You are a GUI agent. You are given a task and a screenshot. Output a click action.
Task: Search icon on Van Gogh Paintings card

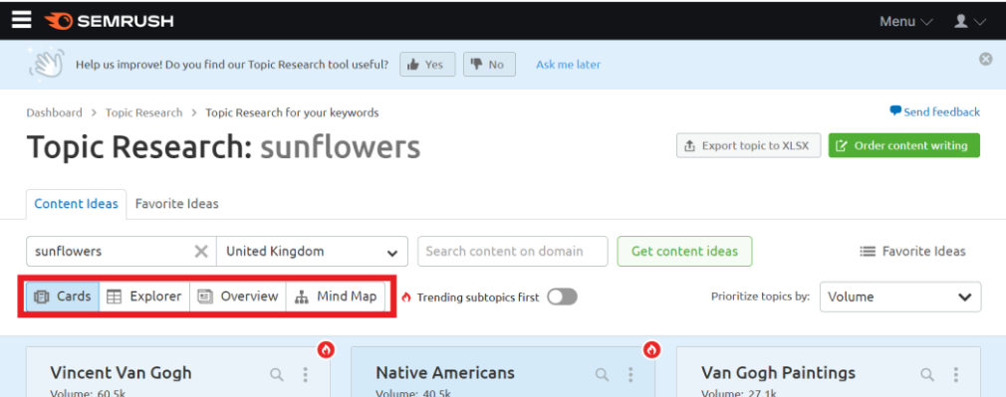click(927, 374)
